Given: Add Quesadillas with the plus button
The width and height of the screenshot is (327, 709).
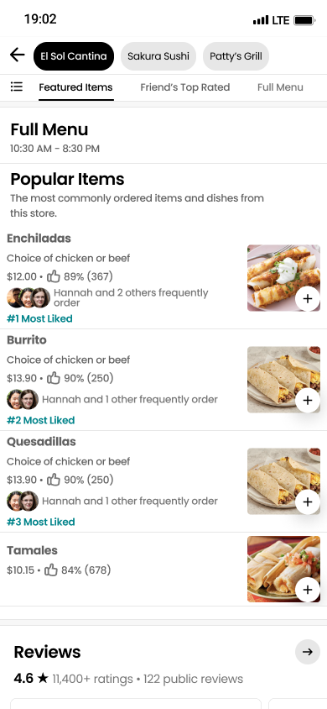Looking at the screenshot, I should point(308,502).
